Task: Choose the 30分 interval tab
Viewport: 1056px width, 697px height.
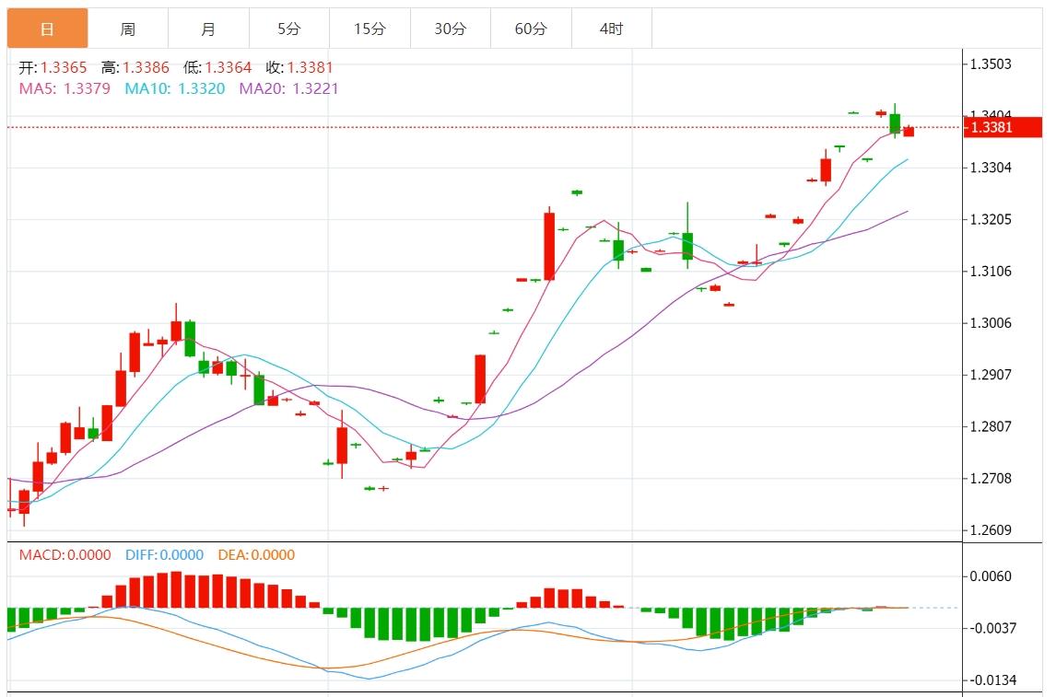Action: (450, 29)
